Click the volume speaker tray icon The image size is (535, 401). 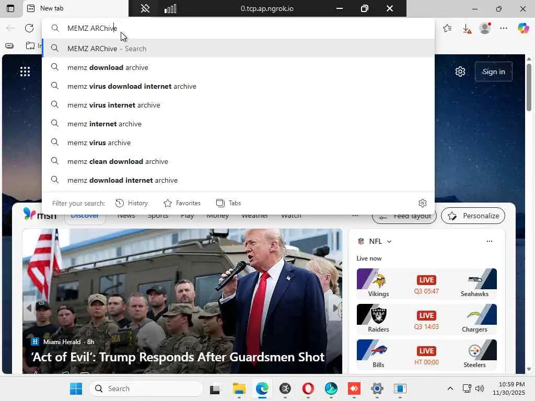click(x=480, y=388)
